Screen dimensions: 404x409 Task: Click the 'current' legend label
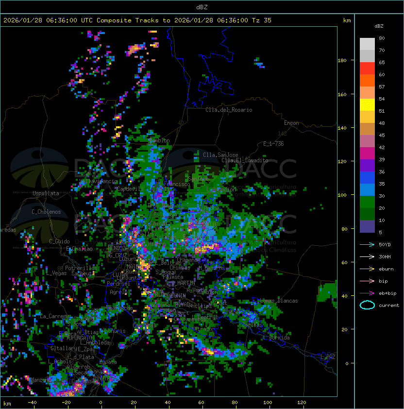click(389, 306)
